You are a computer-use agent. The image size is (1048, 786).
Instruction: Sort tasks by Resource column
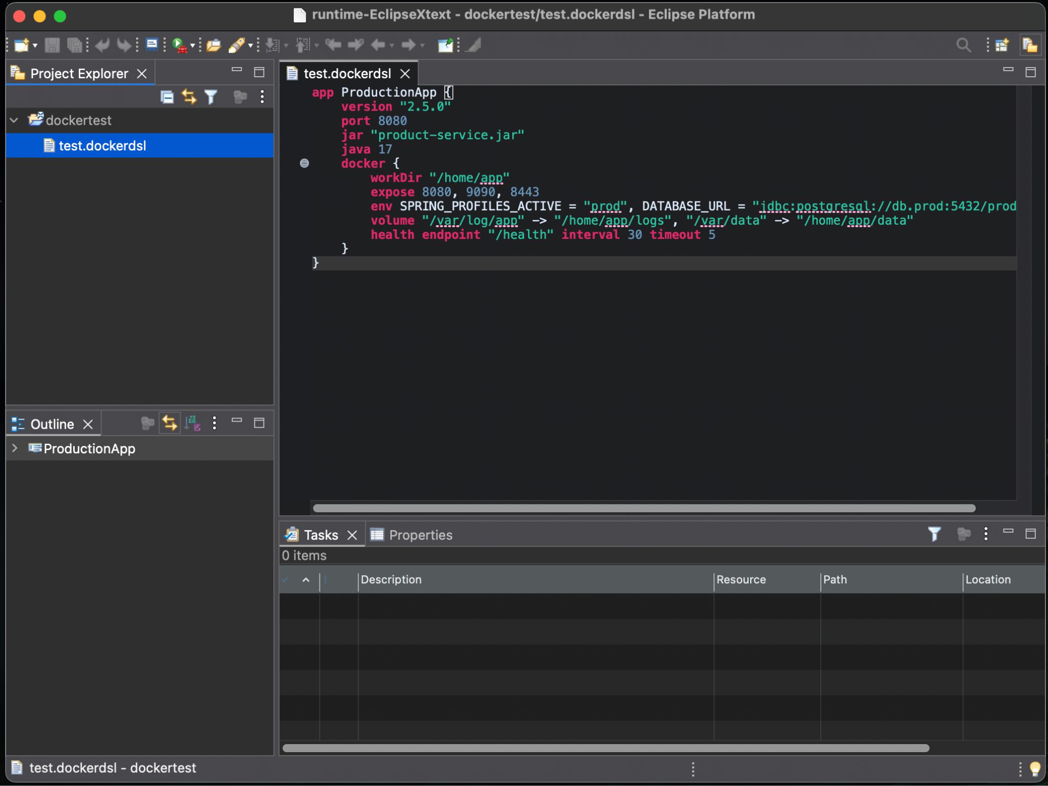[767, 580]
